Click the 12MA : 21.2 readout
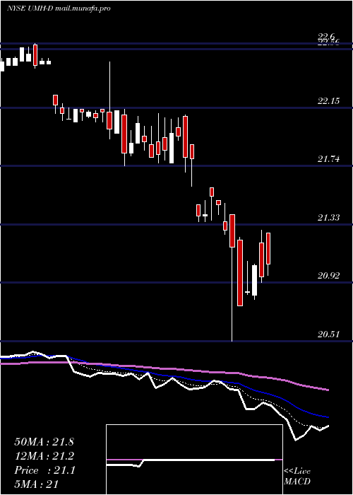The width and height of the screenshot is (353, 495). click(44, 456)
